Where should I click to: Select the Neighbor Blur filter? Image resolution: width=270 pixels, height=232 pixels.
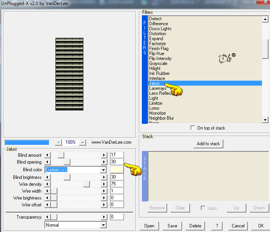(161, 118)
